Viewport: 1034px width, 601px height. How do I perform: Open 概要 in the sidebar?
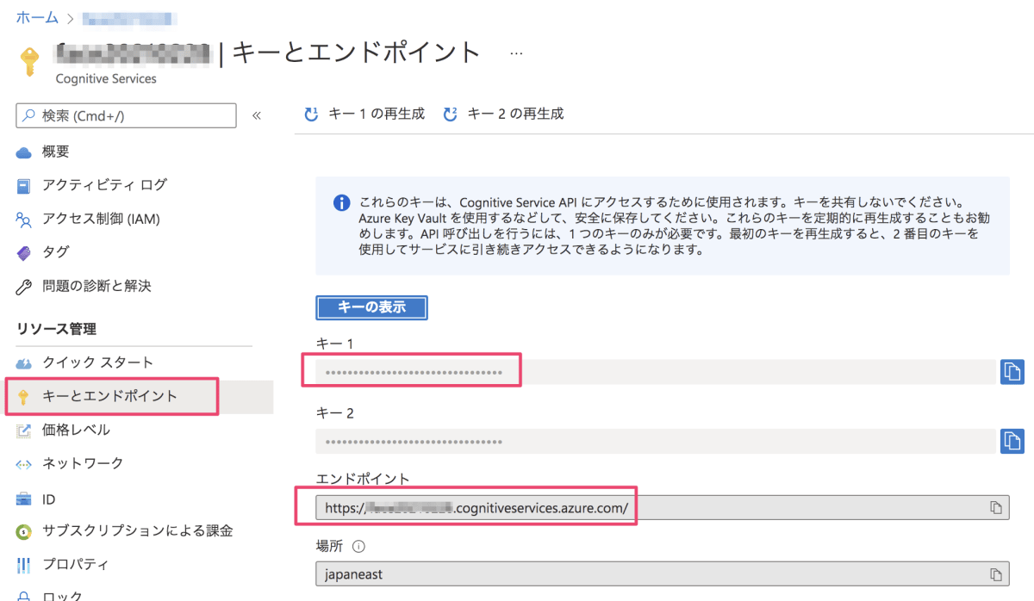pyautogui.click(x=56, y=152)
